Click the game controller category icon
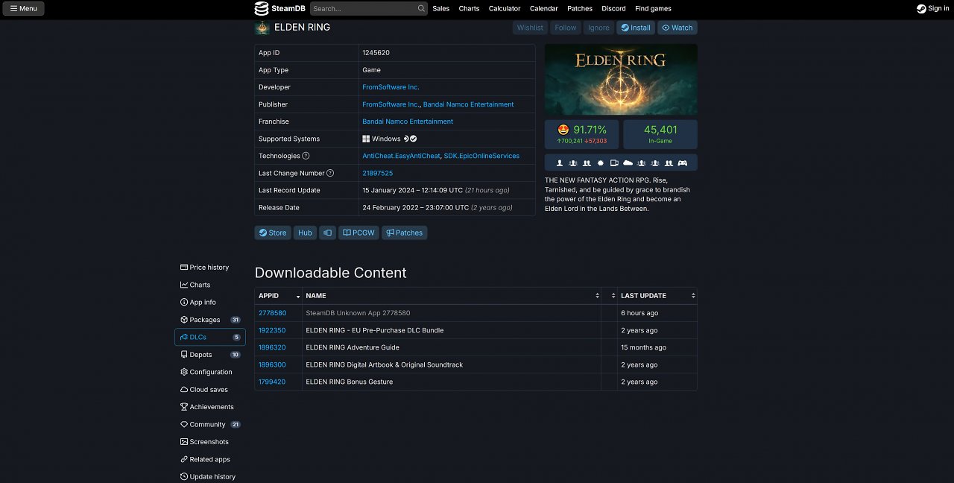Image resolution: width=954 pixels, height=483 pixels. (x=682, y=162)
